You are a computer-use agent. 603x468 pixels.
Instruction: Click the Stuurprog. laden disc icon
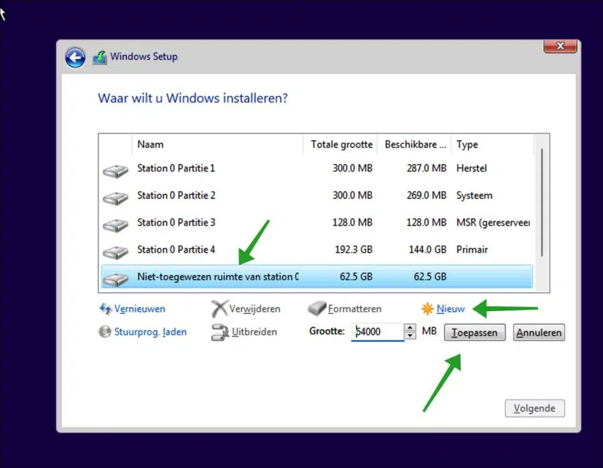click(x=105, y=331)
